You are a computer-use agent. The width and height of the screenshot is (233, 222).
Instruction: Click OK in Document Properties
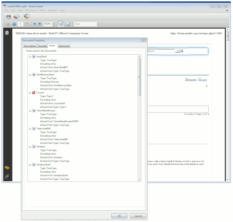pyautogui.click(x=119, y=216)
